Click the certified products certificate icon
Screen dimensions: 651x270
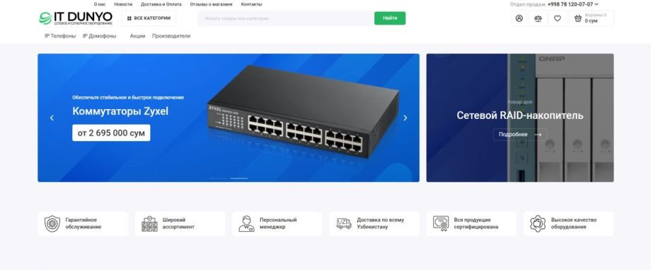click(441, 223)
